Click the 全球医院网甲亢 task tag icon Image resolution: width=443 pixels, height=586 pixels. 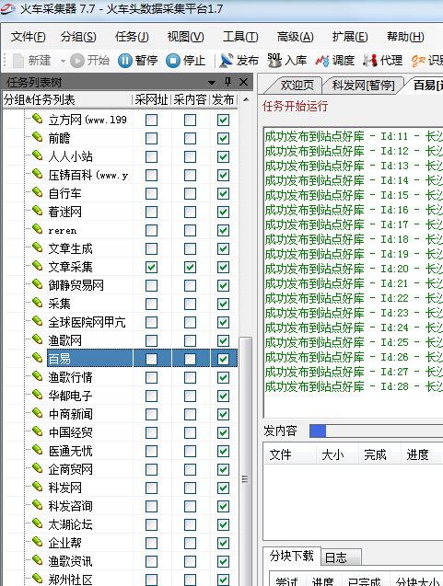pyautogui.click(x=38, y=321)
